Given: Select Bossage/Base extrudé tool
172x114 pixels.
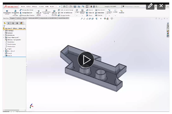Looking at the screenshot, I should click(x=7, y=12).
